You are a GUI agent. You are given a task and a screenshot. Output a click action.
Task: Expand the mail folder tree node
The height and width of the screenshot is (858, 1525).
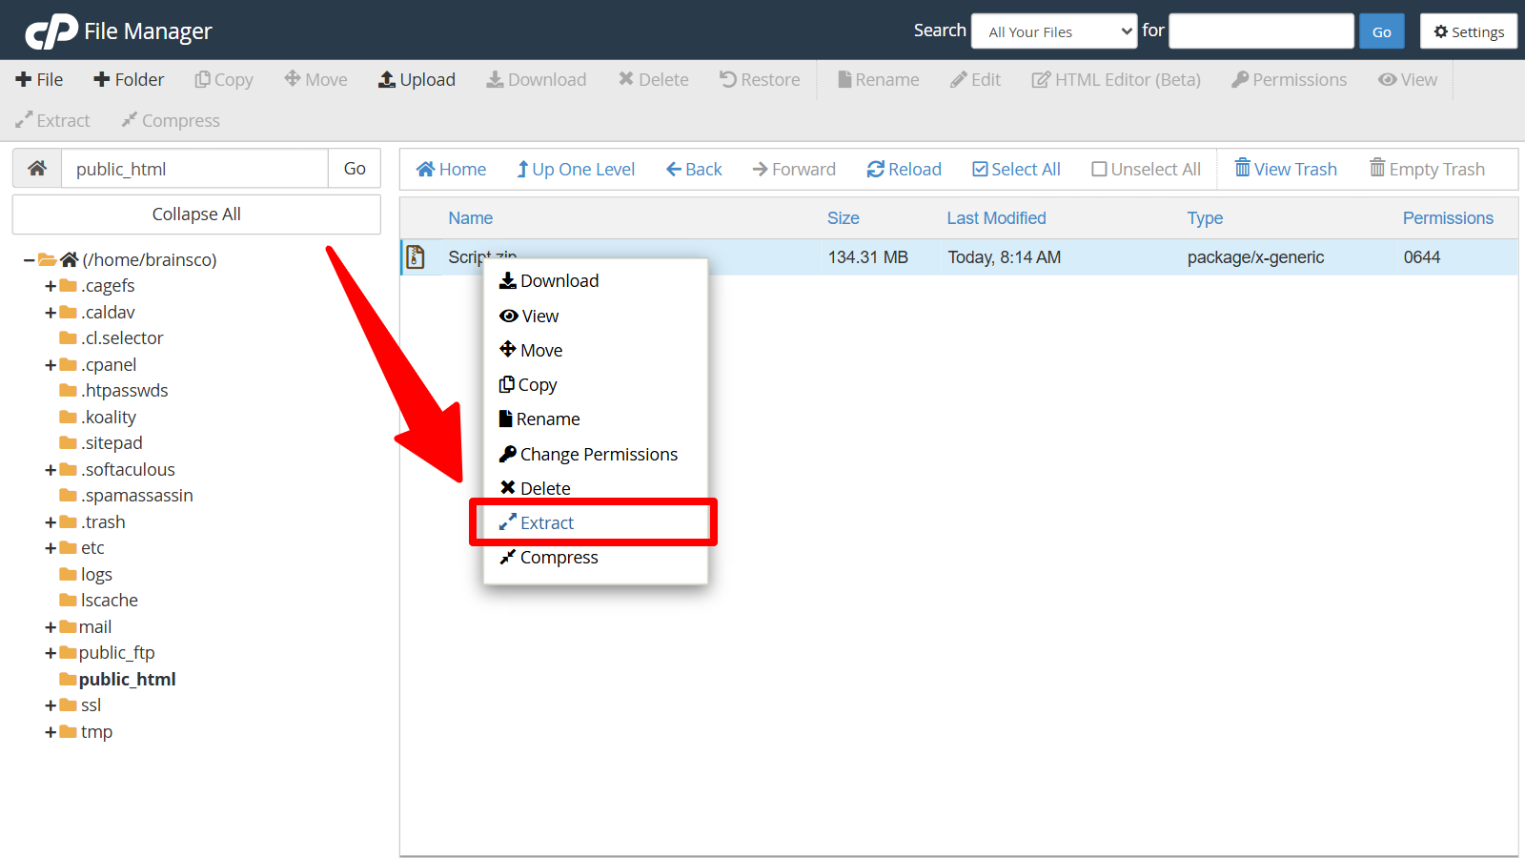click(51, 627)
